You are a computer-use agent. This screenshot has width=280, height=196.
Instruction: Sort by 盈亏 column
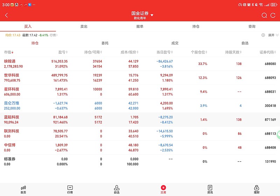pos(63,52)
